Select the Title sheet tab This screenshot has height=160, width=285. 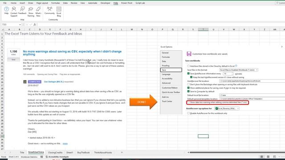click(x=22, y=152)
